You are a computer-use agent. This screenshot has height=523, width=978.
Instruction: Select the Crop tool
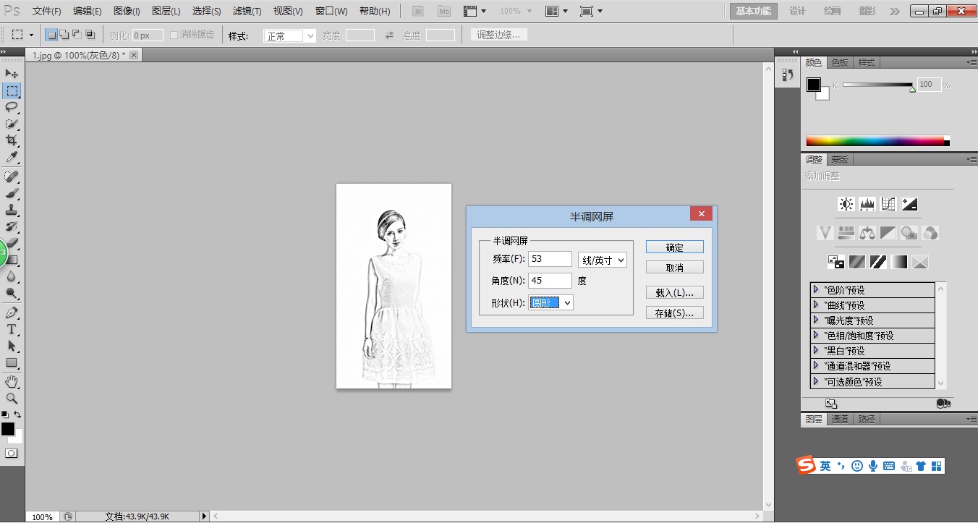coord(12,140)
